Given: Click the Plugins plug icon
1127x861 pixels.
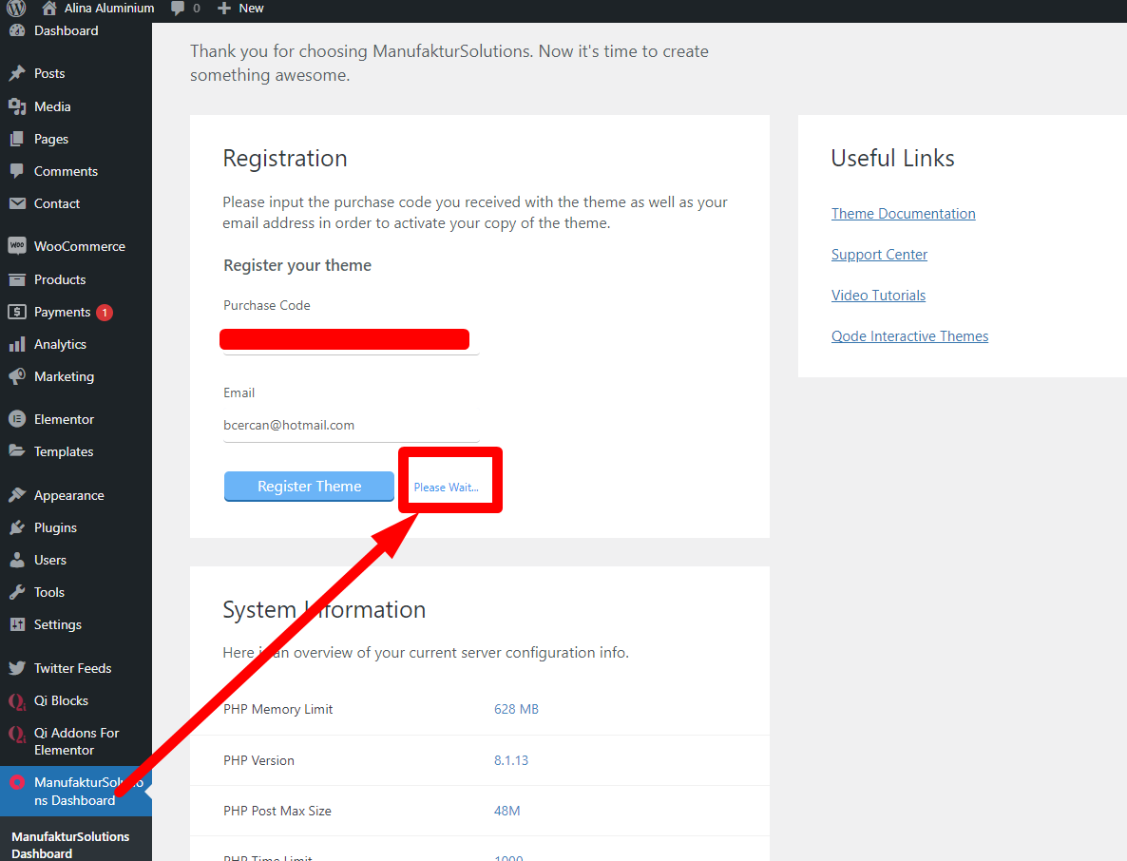Looking at the screenshot, I should tap(17, 527).
